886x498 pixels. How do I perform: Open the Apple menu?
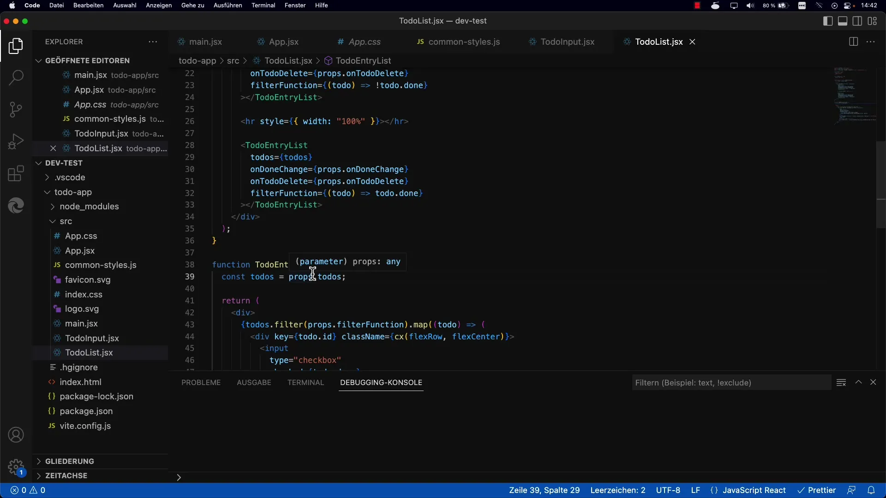[12, 6]
